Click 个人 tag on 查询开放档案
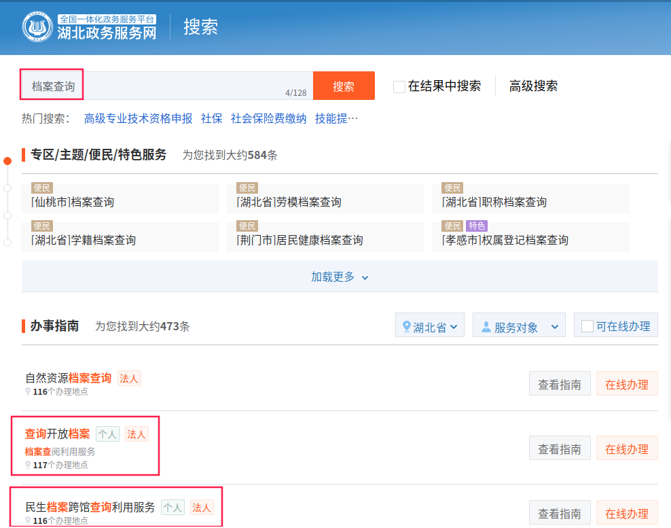This screenshot has height=528, width=671. click(107, 434)
